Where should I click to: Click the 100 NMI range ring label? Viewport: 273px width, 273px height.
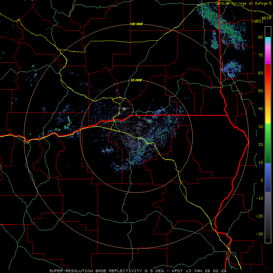coord(136,24)
